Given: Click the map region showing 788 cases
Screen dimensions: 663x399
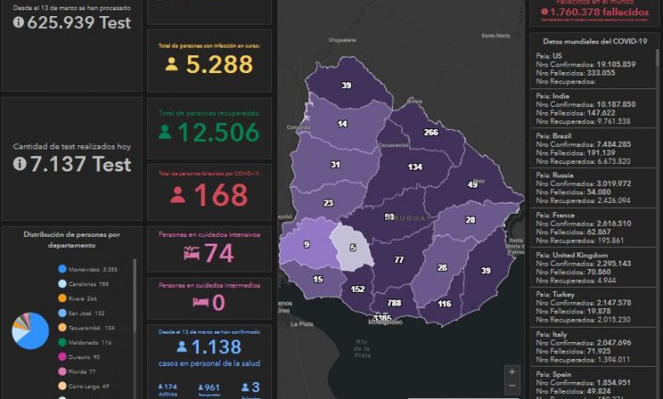Looking at the screenshot, I should (x=394, y=303).
